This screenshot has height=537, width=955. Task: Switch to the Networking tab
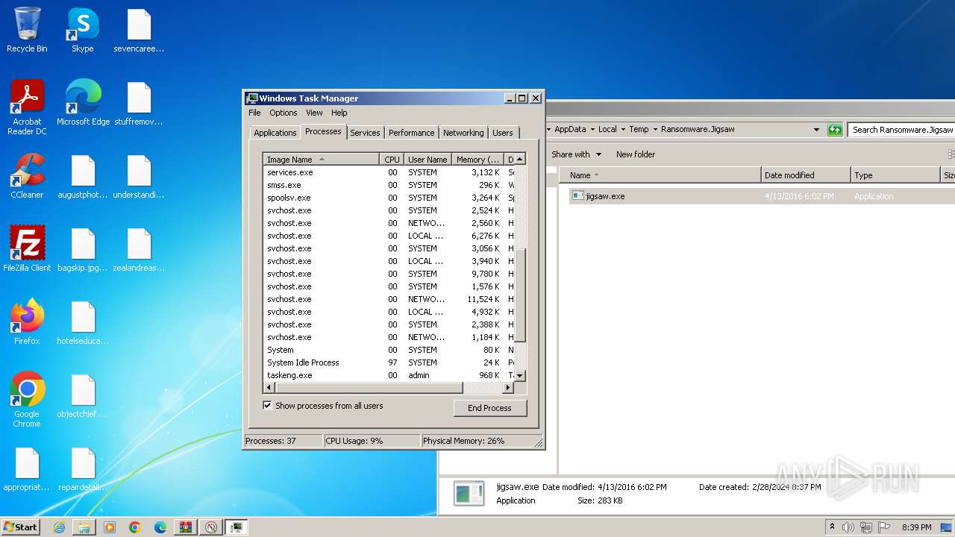(463, 133)
